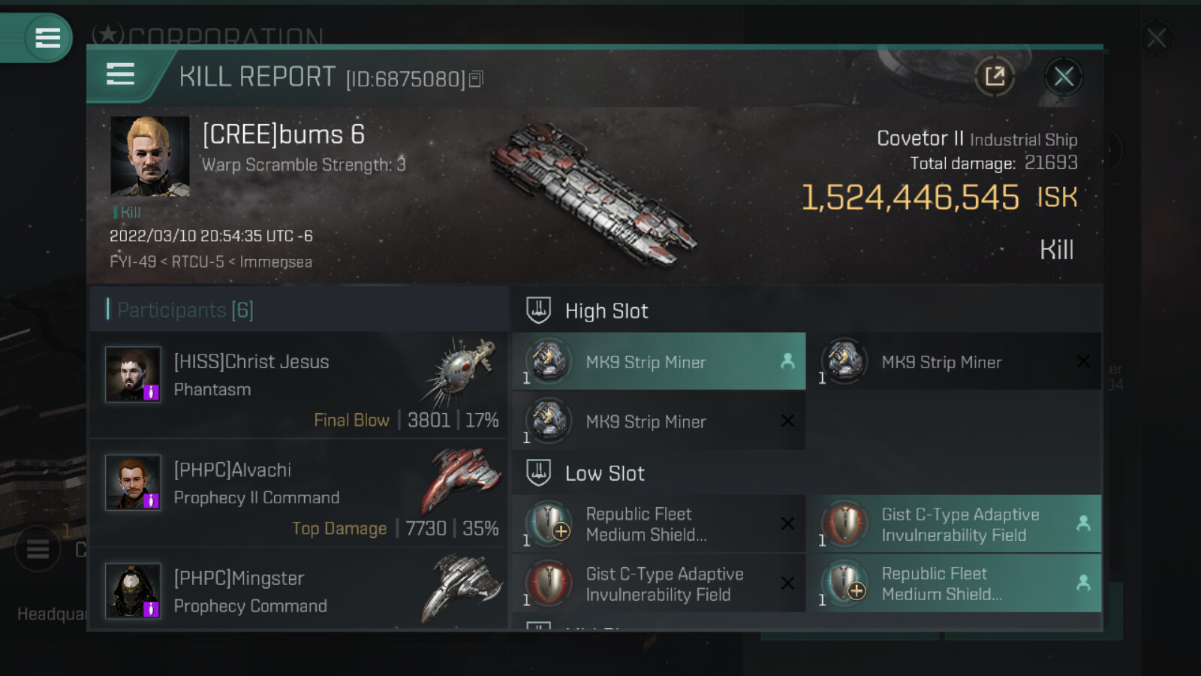Open the kill report hamburger menu
The height and width of the screenshot is (676, 1201).
pyautogui.click(x=121, y=75)
